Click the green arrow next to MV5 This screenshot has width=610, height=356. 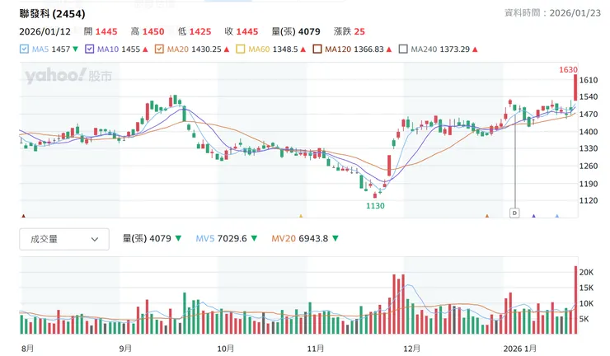[252, 239]
